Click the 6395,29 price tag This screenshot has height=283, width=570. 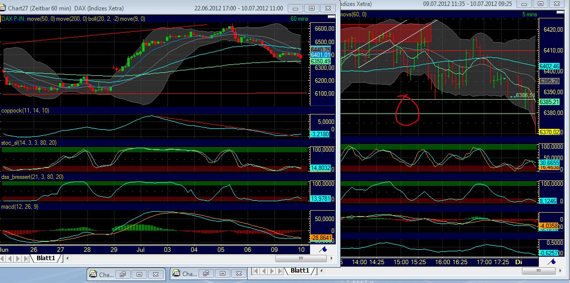point(549,81)
